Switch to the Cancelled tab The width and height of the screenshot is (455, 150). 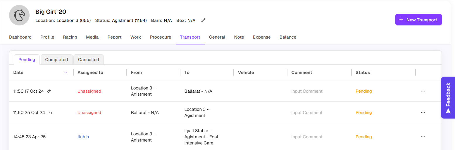point(88,60)
